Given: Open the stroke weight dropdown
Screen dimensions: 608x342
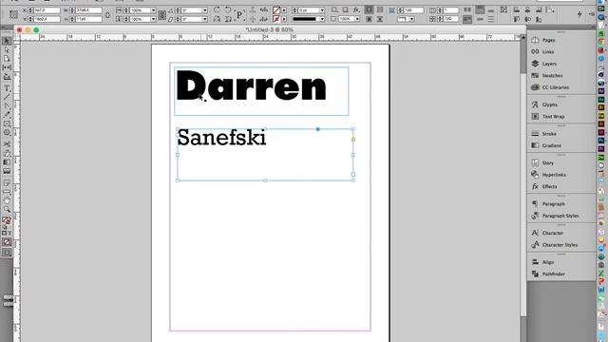Looking at the screenshot, I should 322,10.
